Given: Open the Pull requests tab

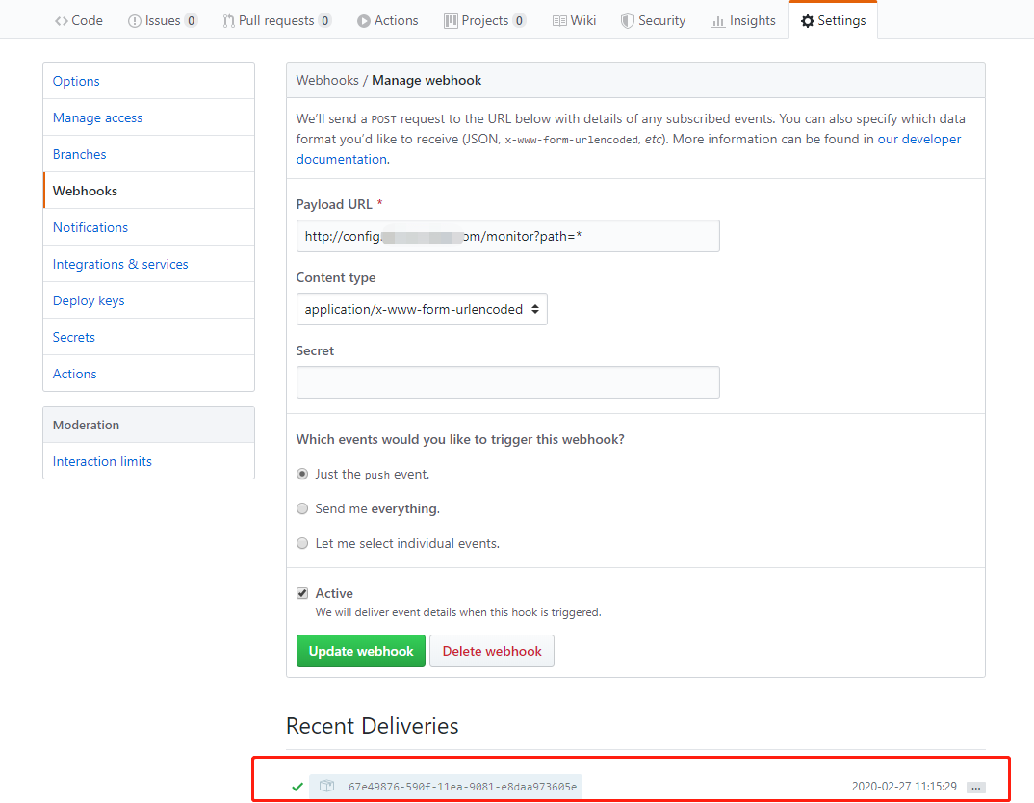Looking at the screenshot, I should (x=277, y=20).
